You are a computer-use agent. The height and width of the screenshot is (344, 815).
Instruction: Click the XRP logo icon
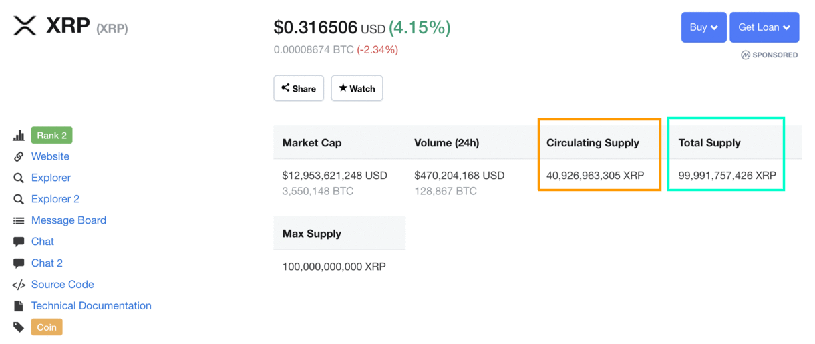pos(25,26)
